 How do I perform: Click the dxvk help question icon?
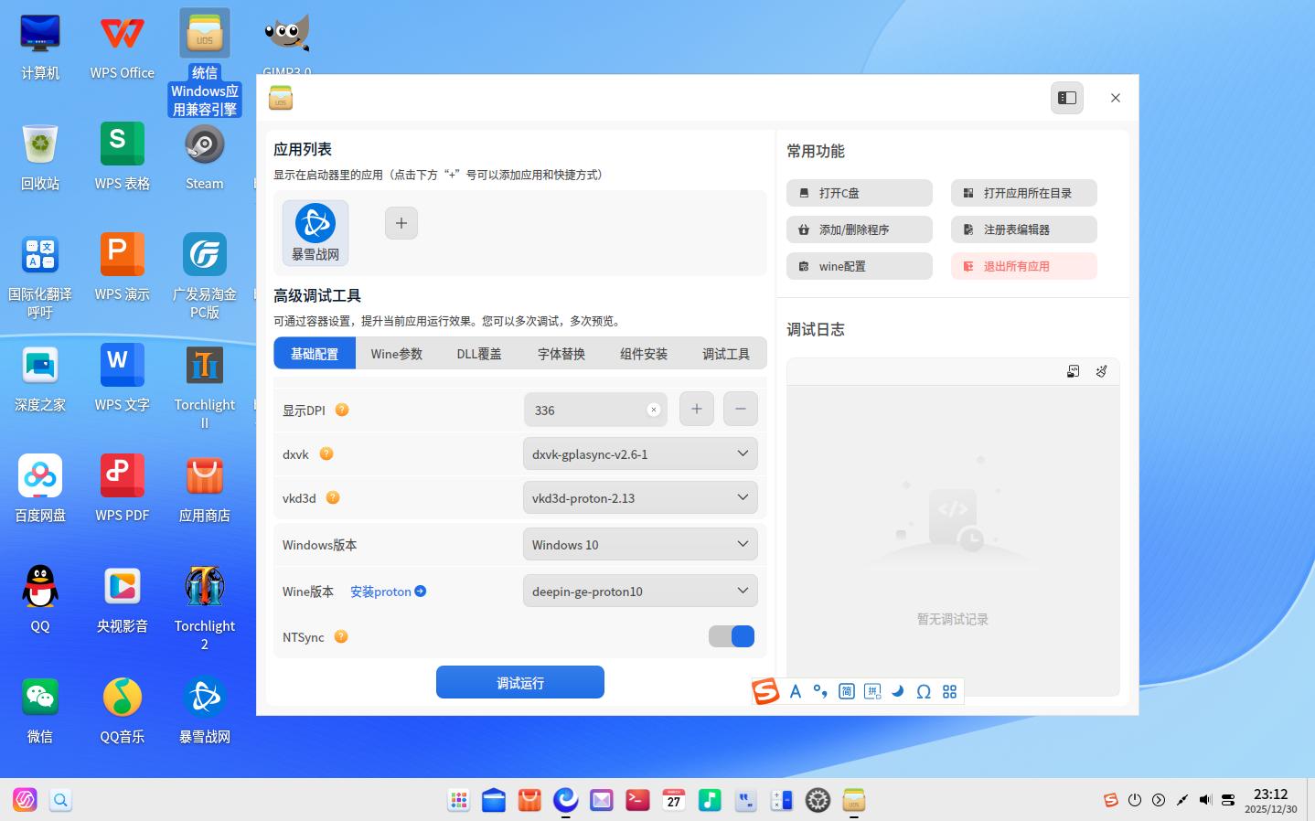coord(326,453)
